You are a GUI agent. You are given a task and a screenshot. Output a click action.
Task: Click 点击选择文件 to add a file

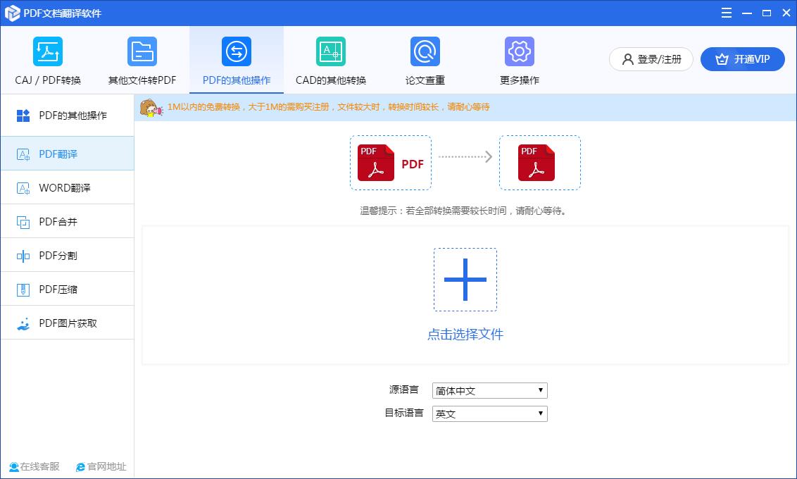[x=465, y=334]
